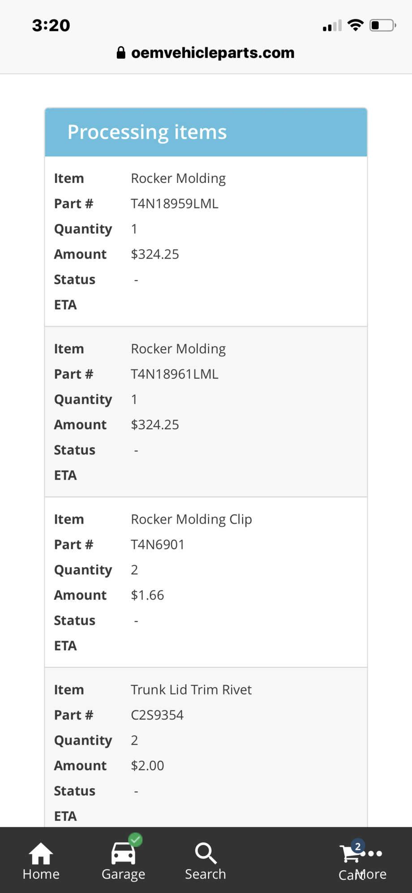Image resolution: width=412 pixels, height=893 pixels.
Task: Tap the Rocker Molding Clip item name
Action: pos(191,519)
